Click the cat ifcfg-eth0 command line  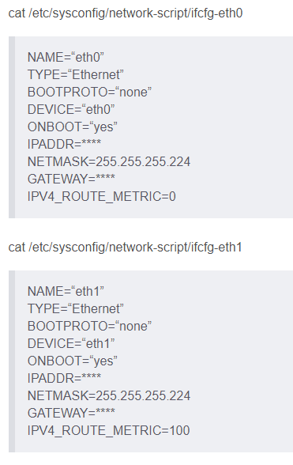point(126,13)
